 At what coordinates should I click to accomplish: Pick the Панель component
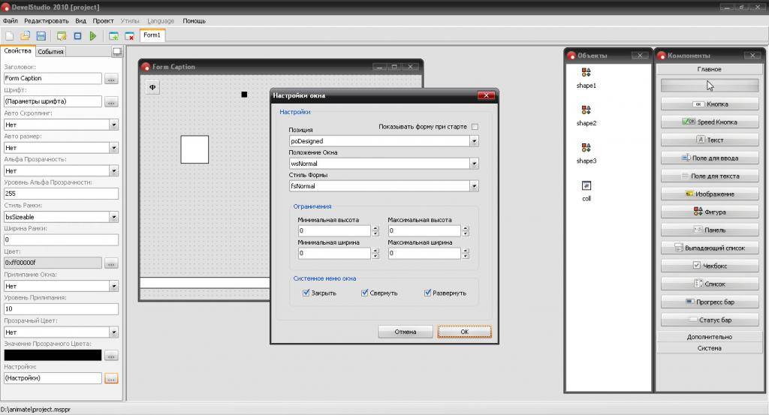[x=710, y=230]
